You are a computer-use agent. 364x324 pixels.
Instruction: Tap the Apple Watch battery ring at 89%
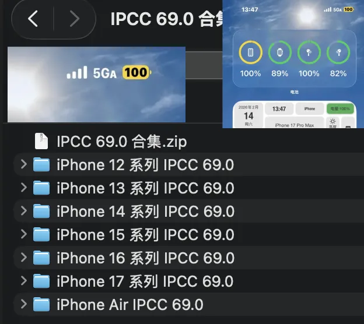pos(280,52)
